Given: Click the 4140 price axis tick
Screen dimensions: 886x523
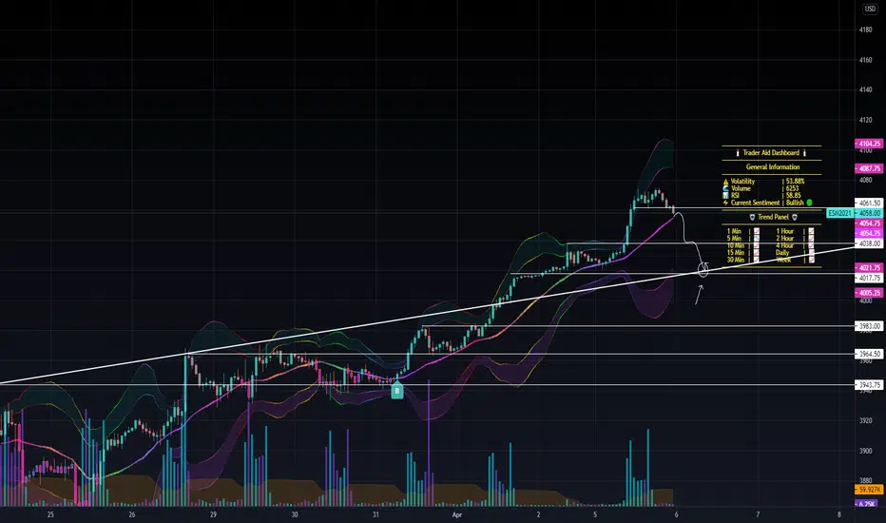Looking at the screenshot, I should coord(865,89).
